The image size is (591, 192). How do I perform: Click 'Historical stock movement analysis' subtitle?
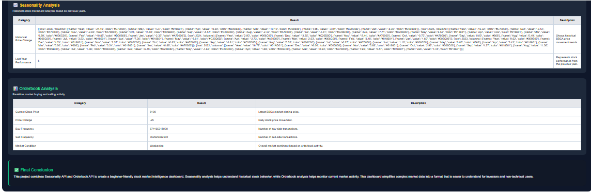tap(49, 11)
